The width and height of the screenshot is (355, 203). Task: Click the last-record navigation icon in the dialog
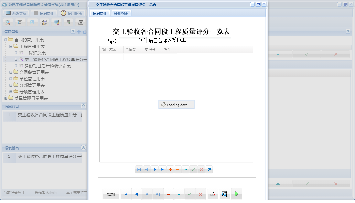(x=162, y=169)
